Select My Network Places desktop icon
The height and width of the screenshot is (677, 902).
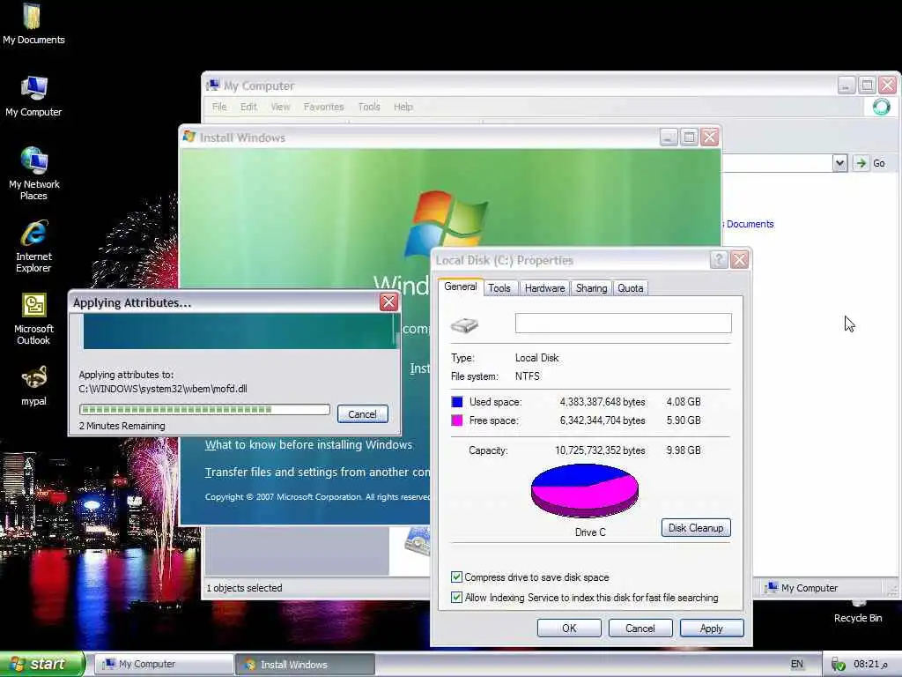(x=33, y=173)
